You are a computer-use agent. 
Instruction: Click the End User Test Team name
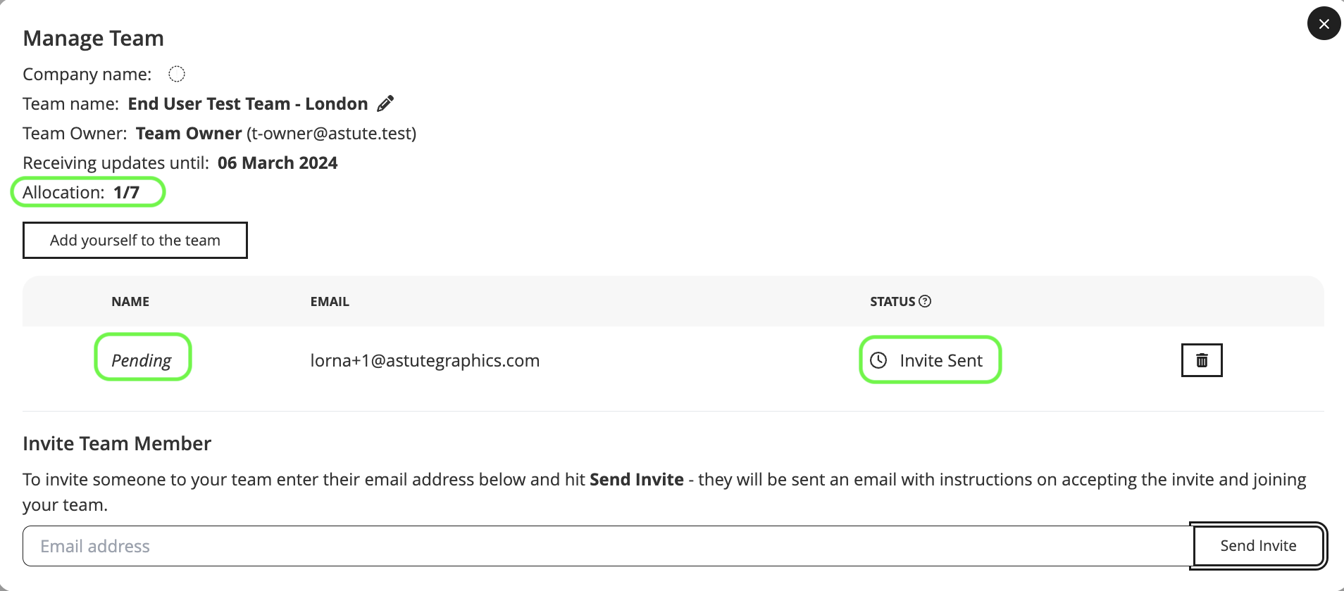247,104
